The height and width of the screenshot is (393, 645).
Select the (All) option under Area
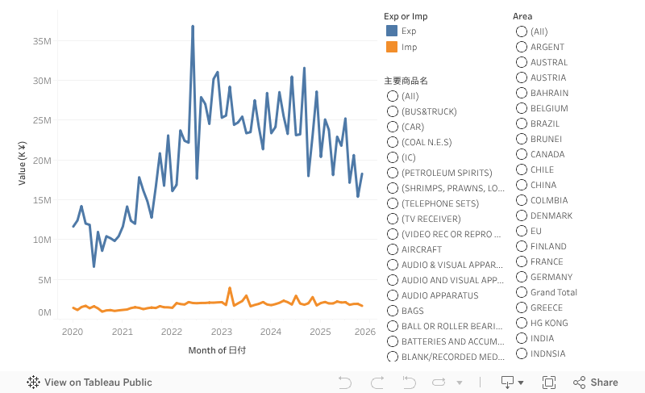pos(522,31)
